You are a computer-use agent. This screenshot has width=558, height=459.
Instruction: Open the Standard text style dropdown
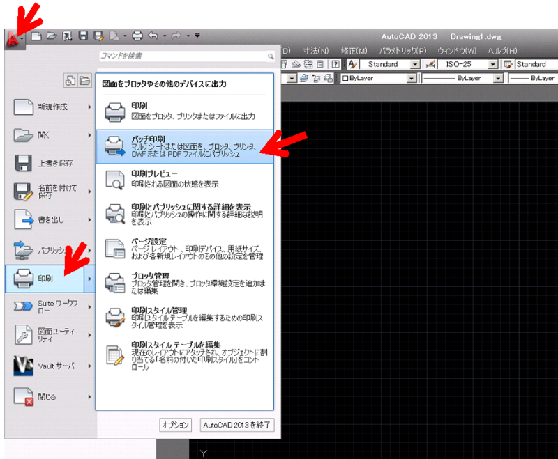click(x=415, y=64)
